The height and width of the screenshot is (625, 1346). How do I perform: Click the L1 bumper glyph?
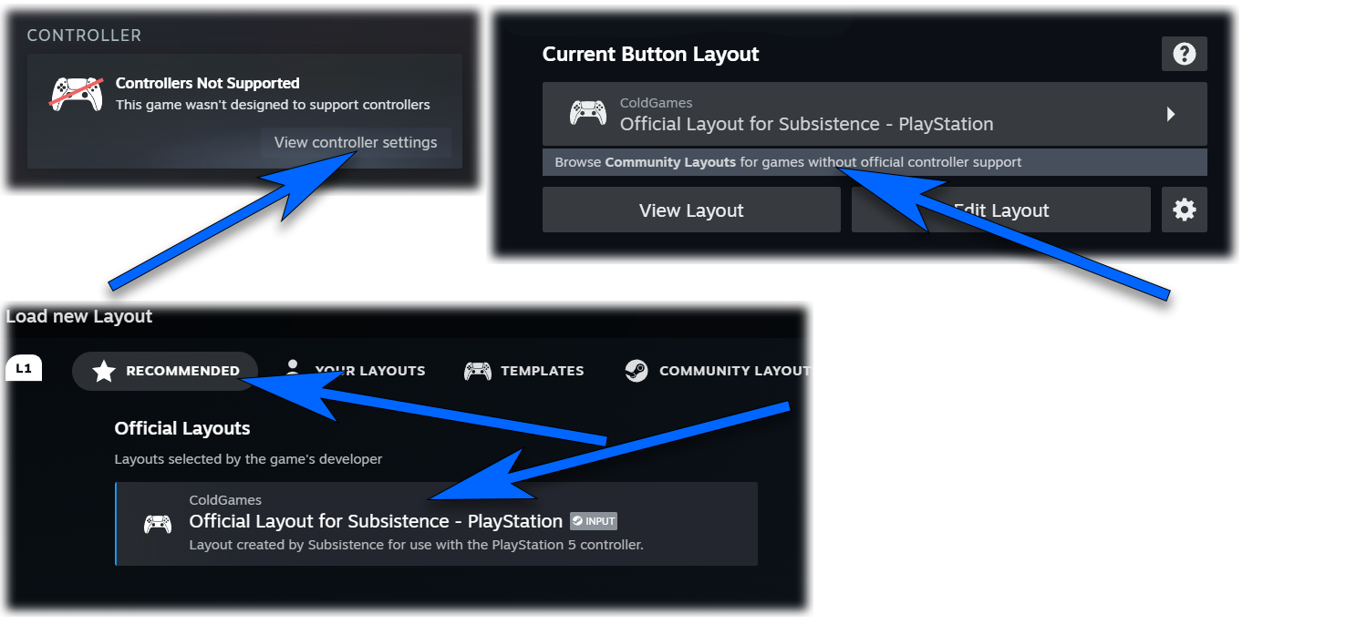pos(24,369)
